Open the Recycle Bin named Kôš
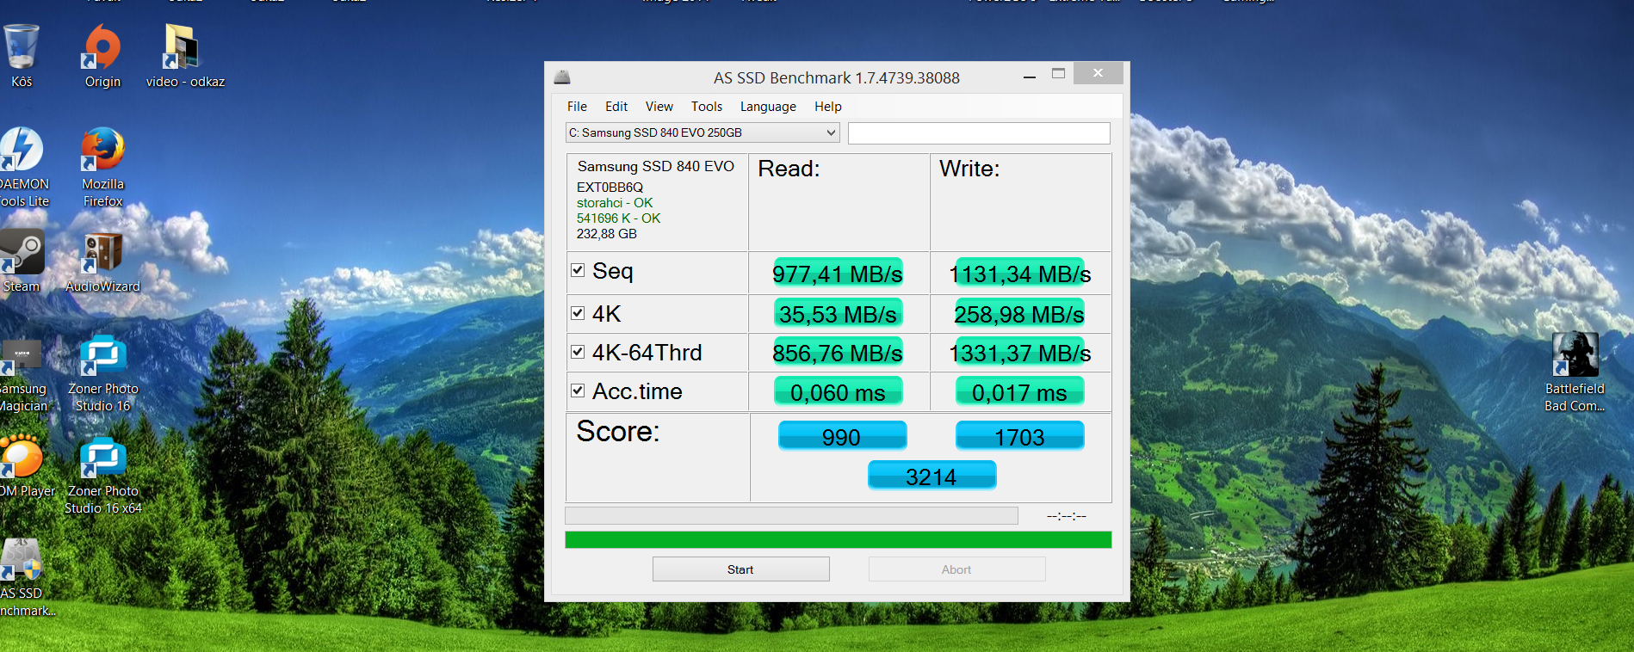 click(22, 56)
